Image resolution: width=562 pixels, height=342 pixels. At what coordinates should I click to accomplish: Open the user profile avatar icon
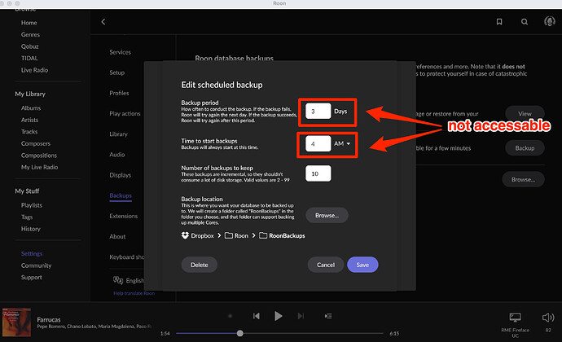coord(550,21)
